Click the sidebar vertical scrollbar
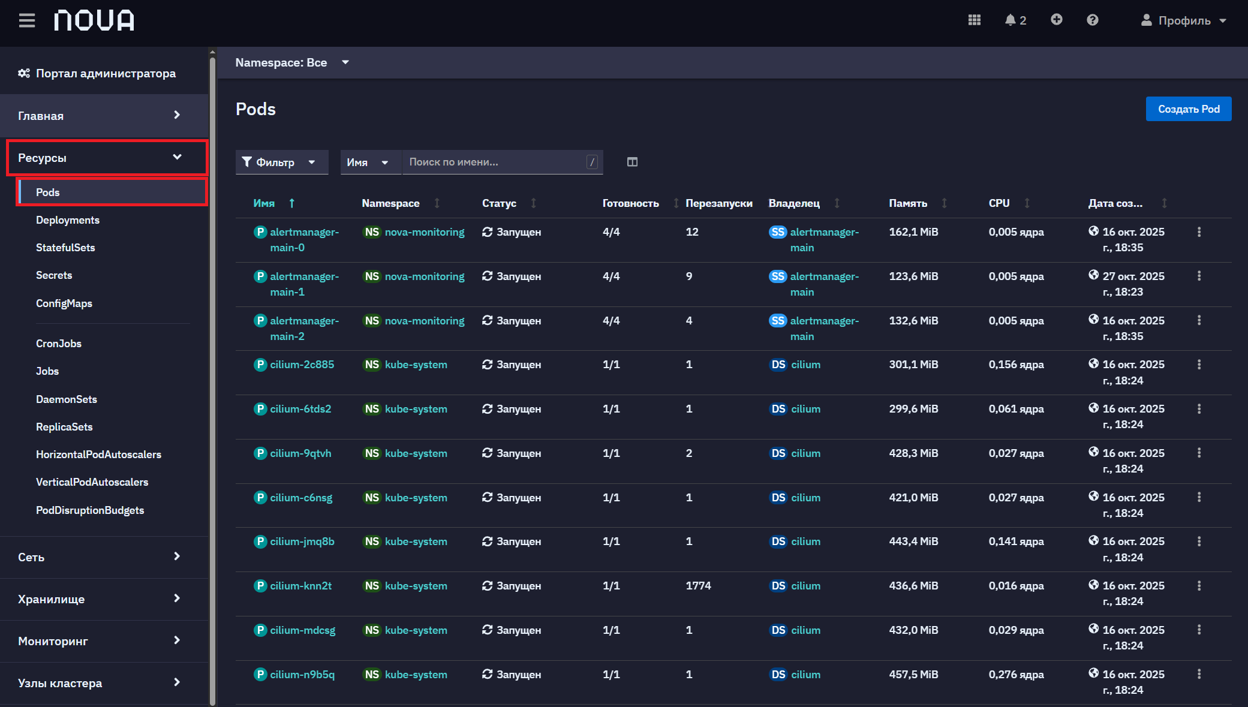 pyautogui.click(x=212, y=377)
